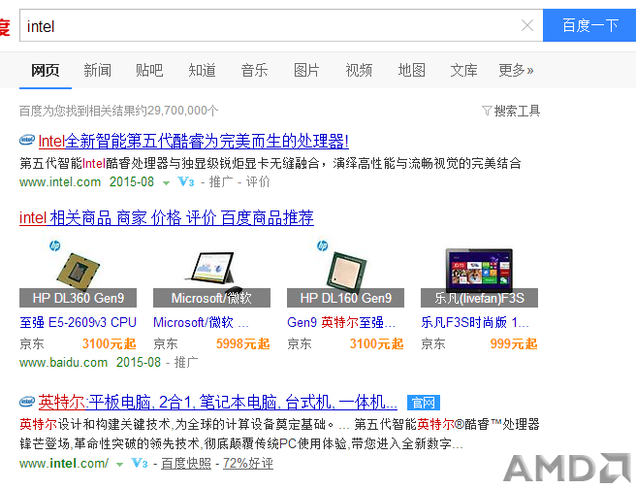Click the red Baidu logo at top left

point(5,27)
